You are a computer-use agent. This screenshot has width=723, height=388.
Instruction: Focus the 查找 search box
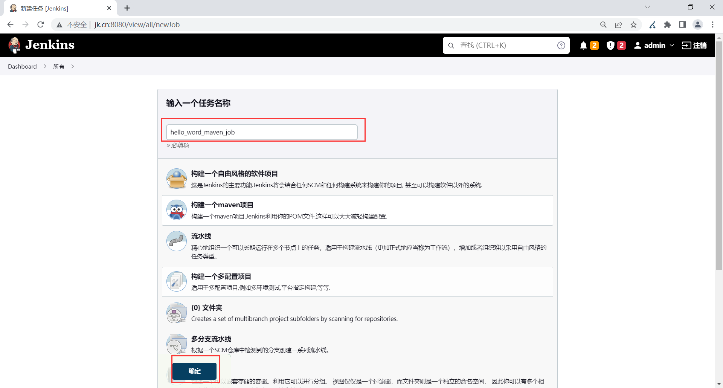506,46
